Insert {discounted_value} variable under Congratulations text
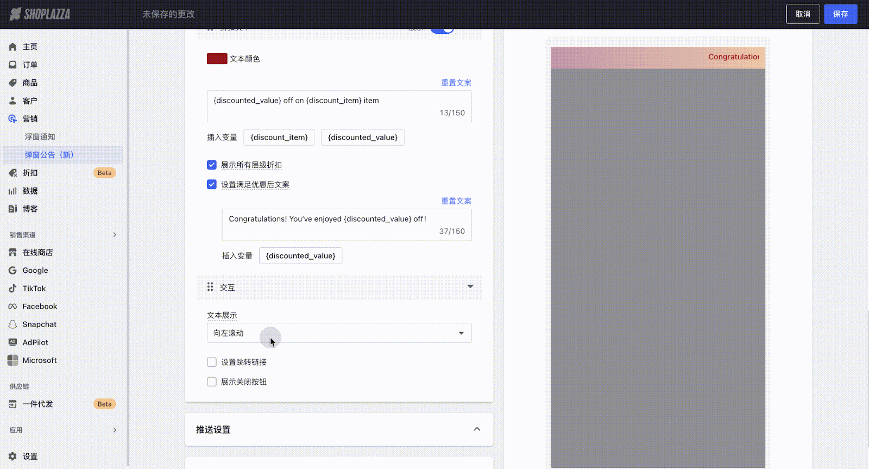 [x=301, y=256]
